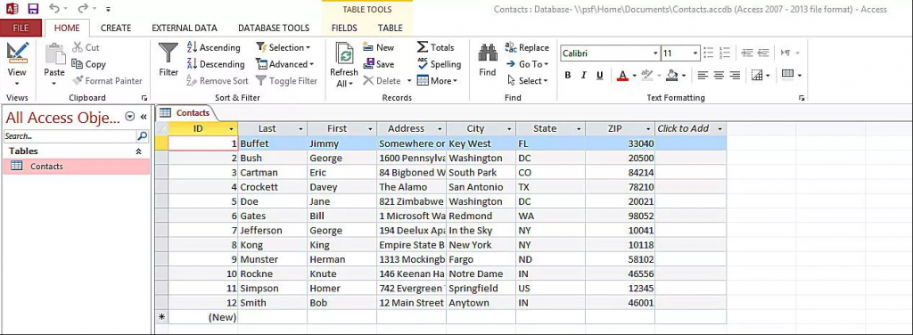Select Contacts table in navigation pane
Viewport: 913px width, 335px height.
click(x=77, y=167)
